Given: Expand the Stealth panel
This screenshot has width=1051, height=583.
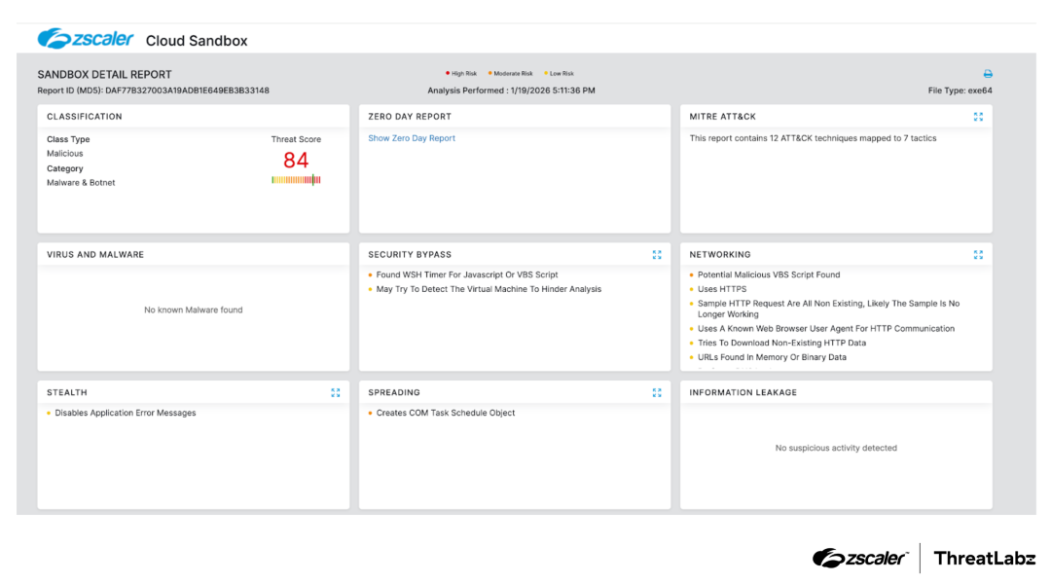Looking at the screenshot, I should [336, 393].
